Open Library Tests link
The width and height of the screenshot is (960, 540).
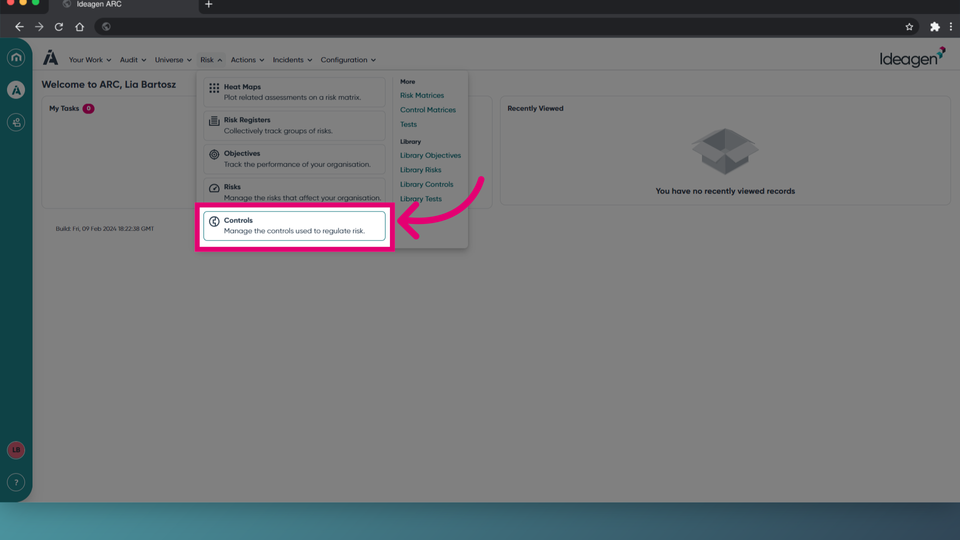coord(421,199)
